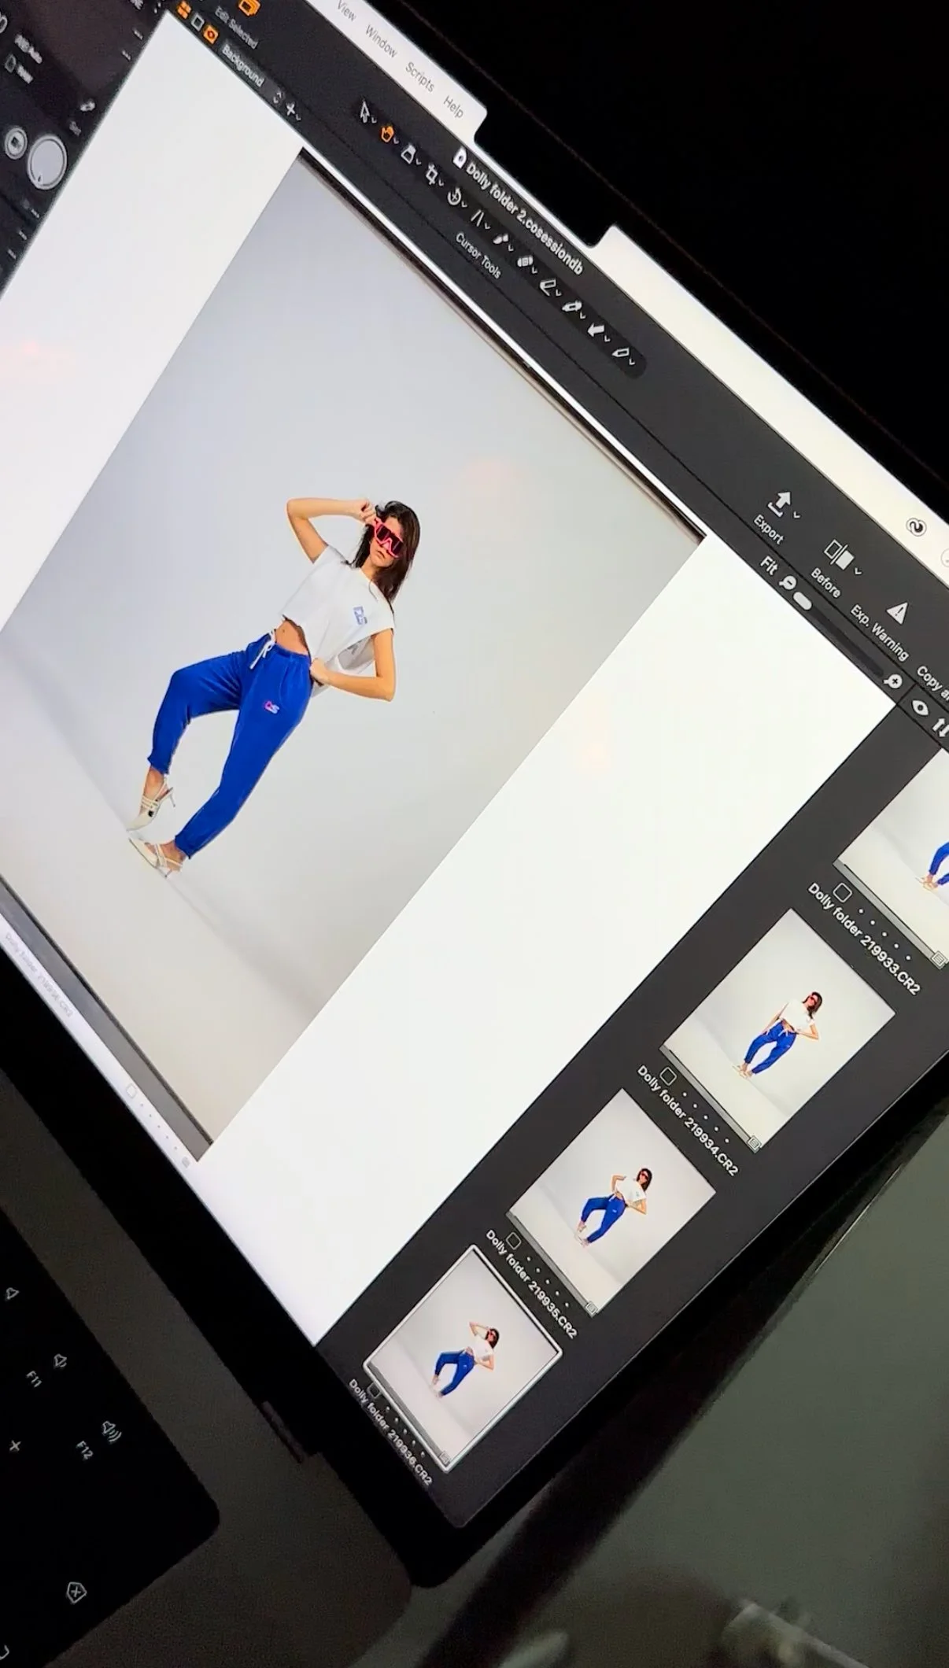Check the box for Dolly folder 219936.CR2
The image size is (949, 1668).
click(375, 1392)
